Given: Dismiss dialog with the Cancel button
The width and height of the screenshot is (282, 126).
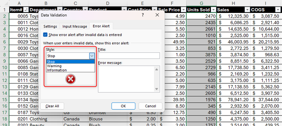Looking at the screenshot, I should coord(150,106).
